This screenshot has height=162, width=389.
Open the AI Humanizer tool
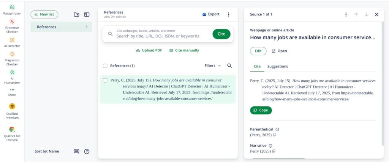coord(12,77)
